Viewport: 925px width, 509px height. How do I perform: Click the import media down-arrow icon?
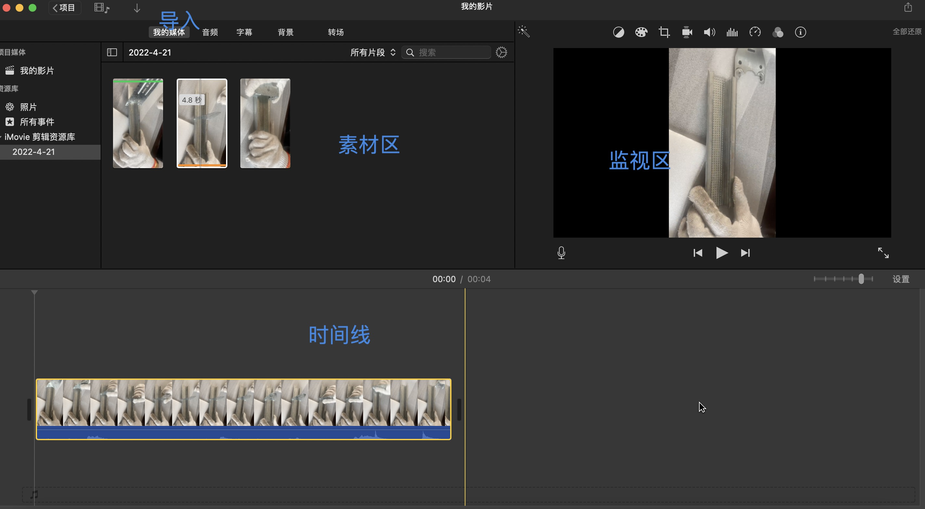coord(137,8)
